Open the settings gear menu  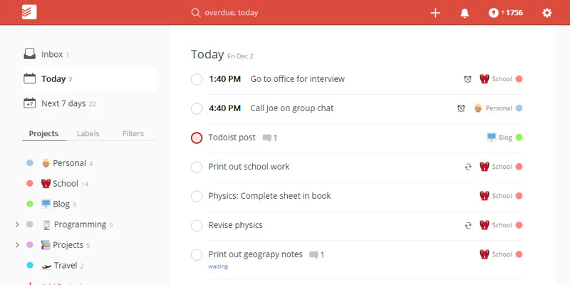546,13
